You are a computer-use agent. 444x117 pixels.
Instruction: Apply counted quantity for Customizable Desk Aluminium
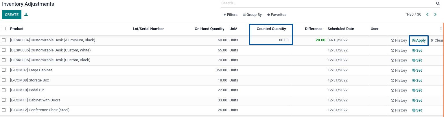(419, 40)
